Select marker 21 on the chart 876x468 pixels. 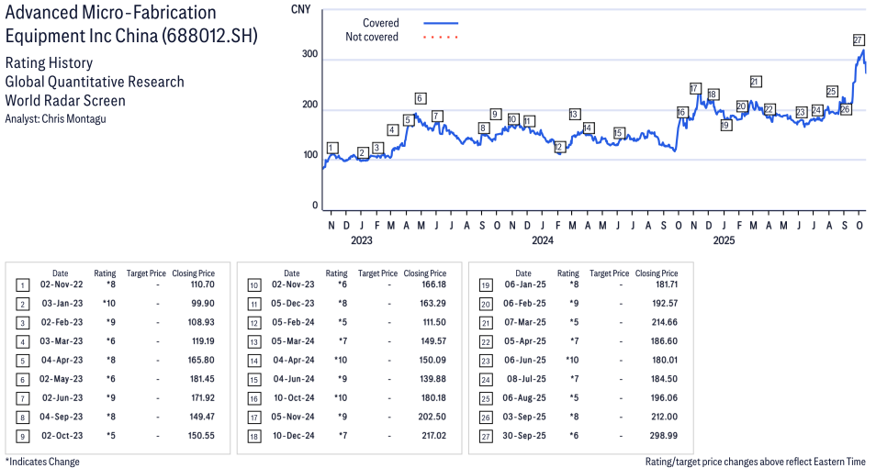755,82
